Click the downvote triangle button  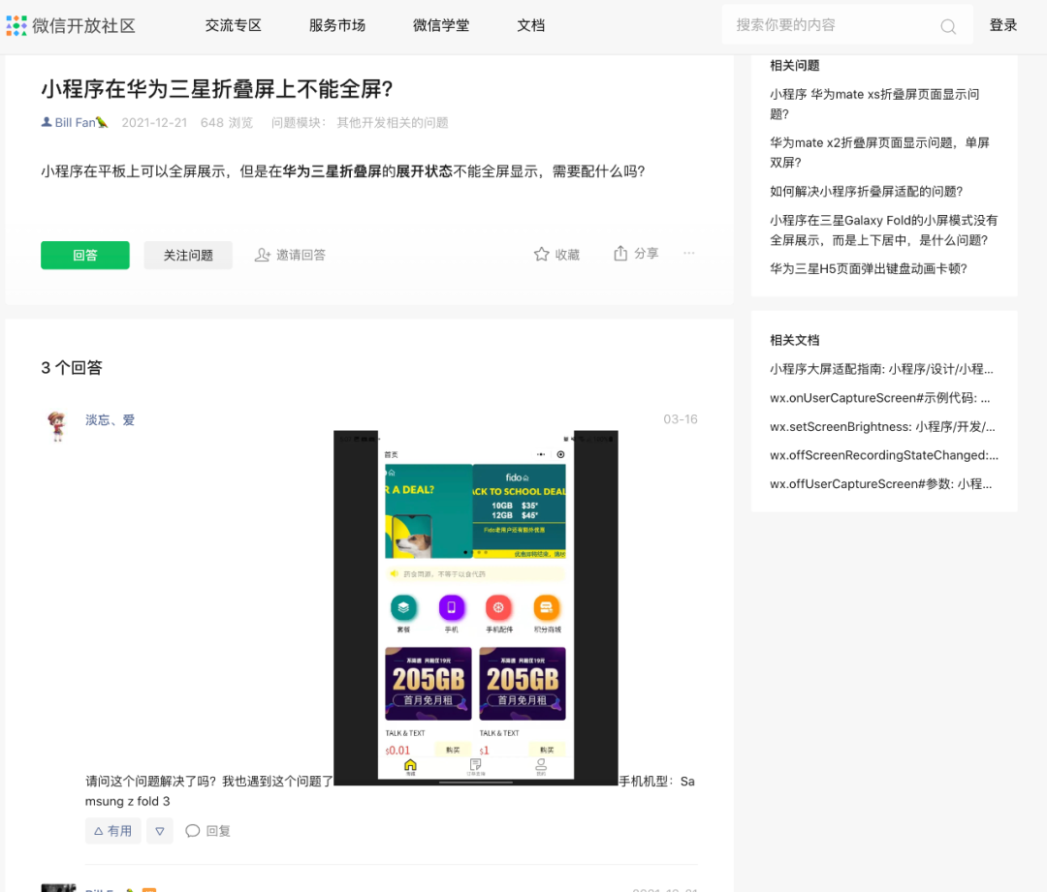tap(160, 831)
